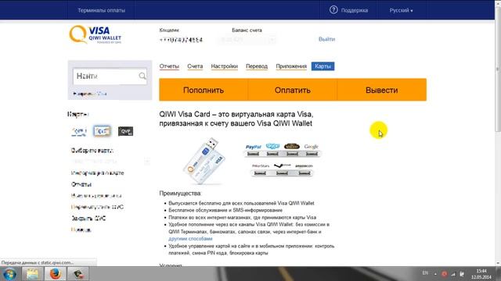Screen dimensions: 501x281
Task: Click the Преимущества heading
Action: [180, 194]
